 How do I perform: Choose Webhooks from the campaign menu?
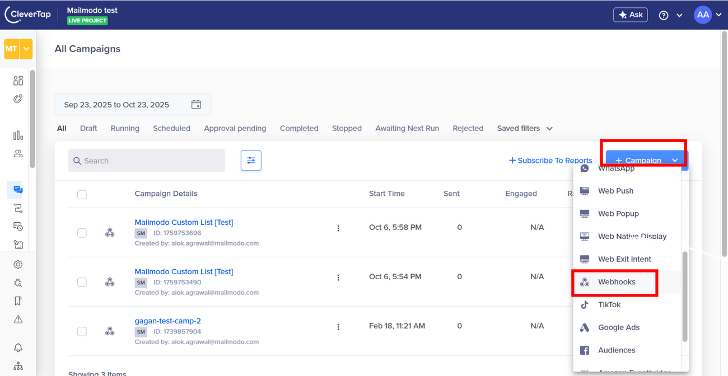coord(616,282)
